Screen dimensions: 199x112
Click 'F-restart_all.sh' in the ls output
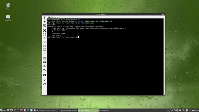coord(54,21)
